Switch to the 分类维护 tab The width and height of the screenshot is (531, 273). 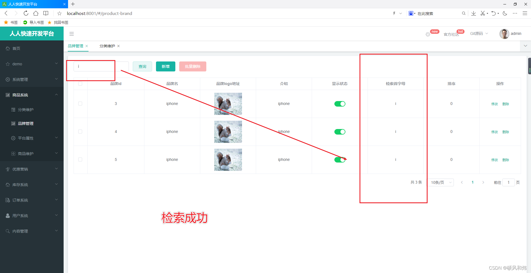point(107,46)
